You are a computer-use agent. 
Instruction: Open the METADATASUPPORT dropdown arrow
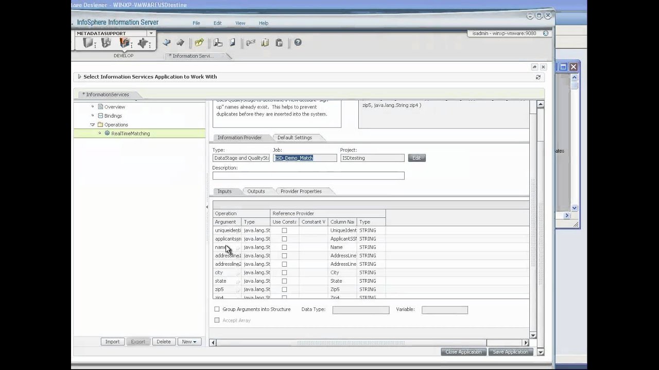click(x=151, y=33)
